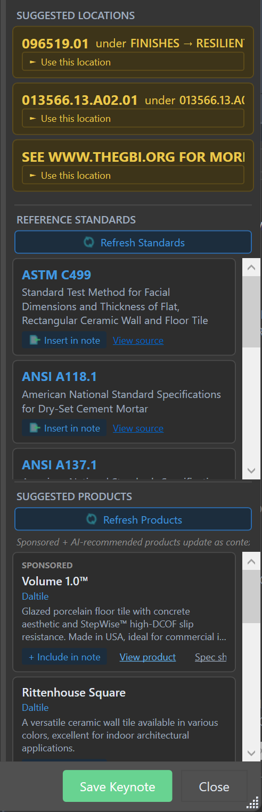The image size is (262, 812).
Task: Click the insert icon for ASTM C499
Action: pyautogui.click(x=35, y=341)
